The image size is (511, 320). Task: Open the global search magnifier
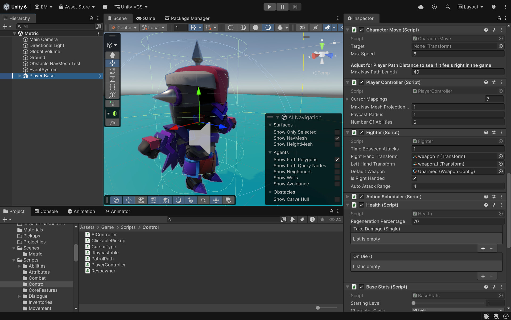(x=448, y=7)
